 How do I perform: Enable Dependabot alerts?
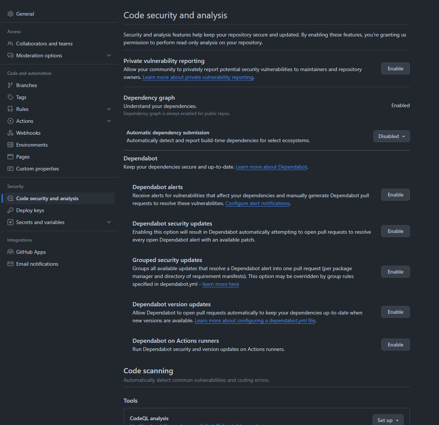click(x=395, y=195)
